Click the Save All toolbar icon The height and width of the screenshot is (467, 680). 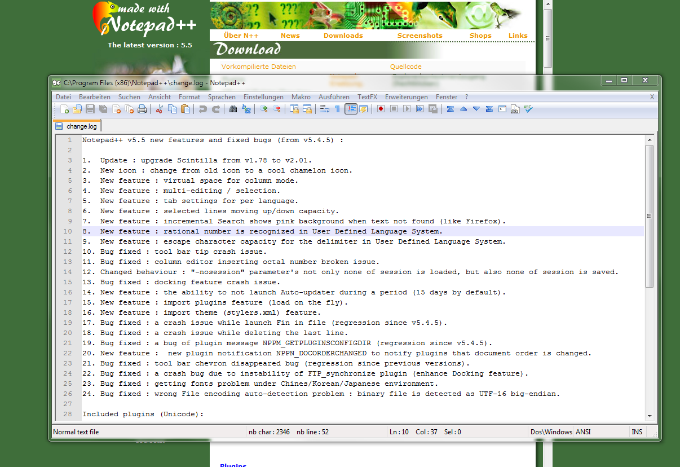[103, 109]
